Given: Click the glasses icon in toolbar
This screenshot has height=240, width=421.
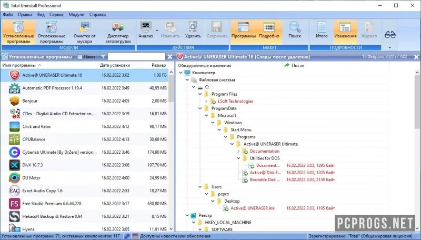Looking at the screenshot, I should click(390, 35).
